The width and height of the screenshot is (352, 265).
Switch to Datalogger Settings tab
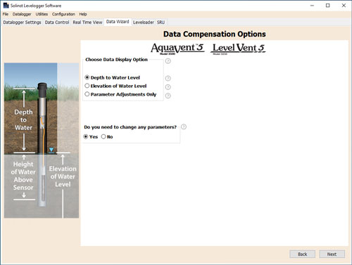(x=22, y=22)
